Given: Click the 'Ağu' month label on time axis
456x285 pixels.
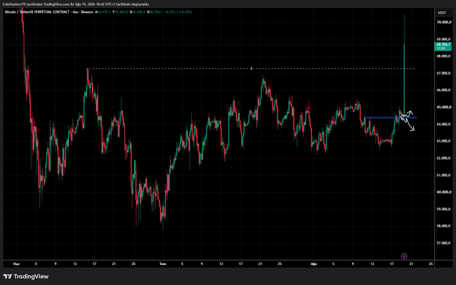Looking at the screenshot, I should [314, 264].
